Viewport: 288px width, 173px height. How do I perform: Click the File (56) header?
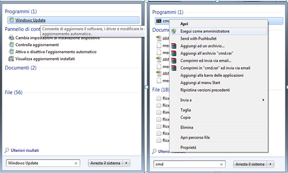pyautogui.click(x=13, y=92)
